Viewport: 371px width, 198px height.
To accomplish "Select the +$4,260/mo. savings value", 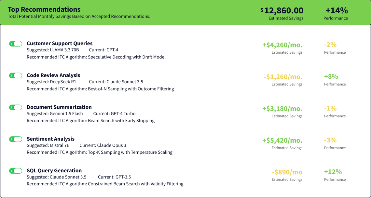I will [x=282, y=45].
